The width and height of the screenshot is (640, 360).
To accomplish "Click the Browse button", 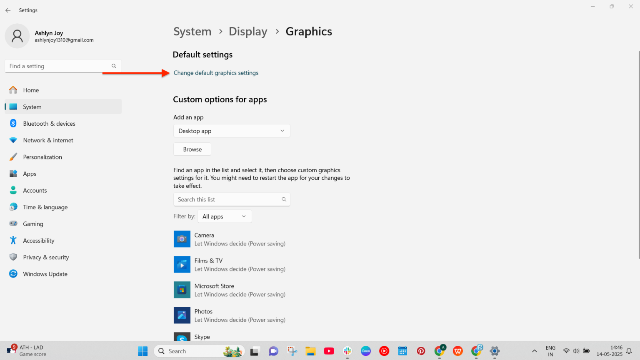I will (192, 149).
